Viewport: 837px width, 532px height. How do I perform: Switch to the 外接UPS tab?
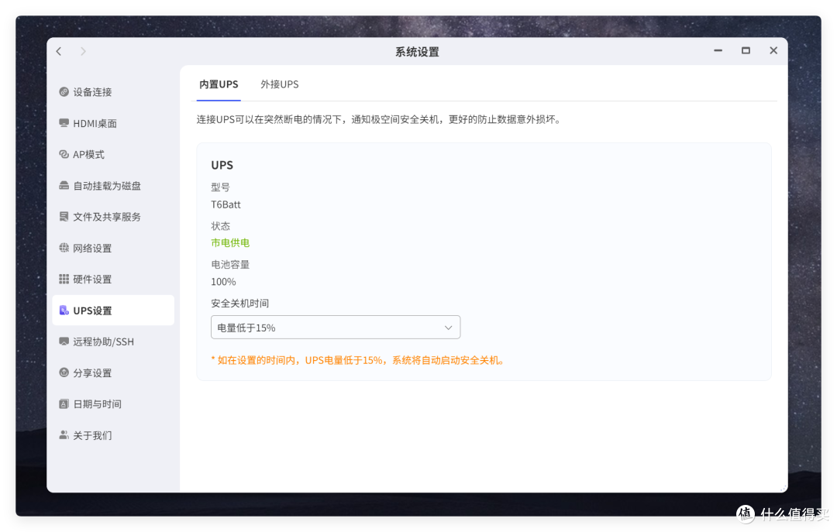[x=280, y=84]
